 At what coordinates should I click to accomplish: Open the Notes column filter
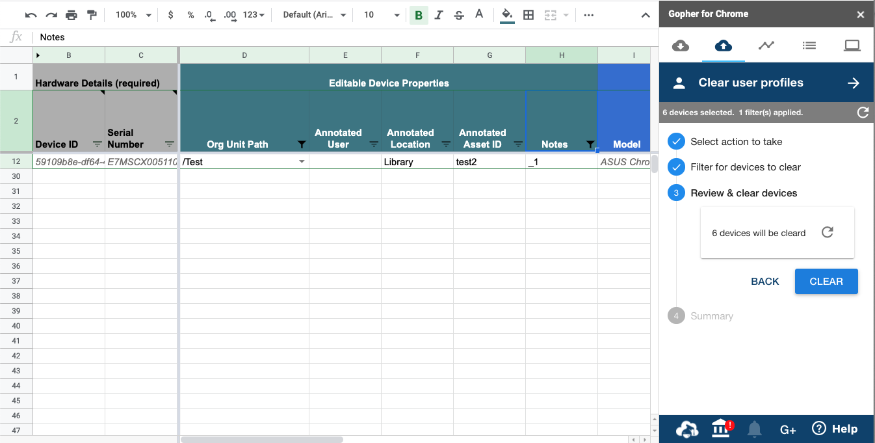590,144
